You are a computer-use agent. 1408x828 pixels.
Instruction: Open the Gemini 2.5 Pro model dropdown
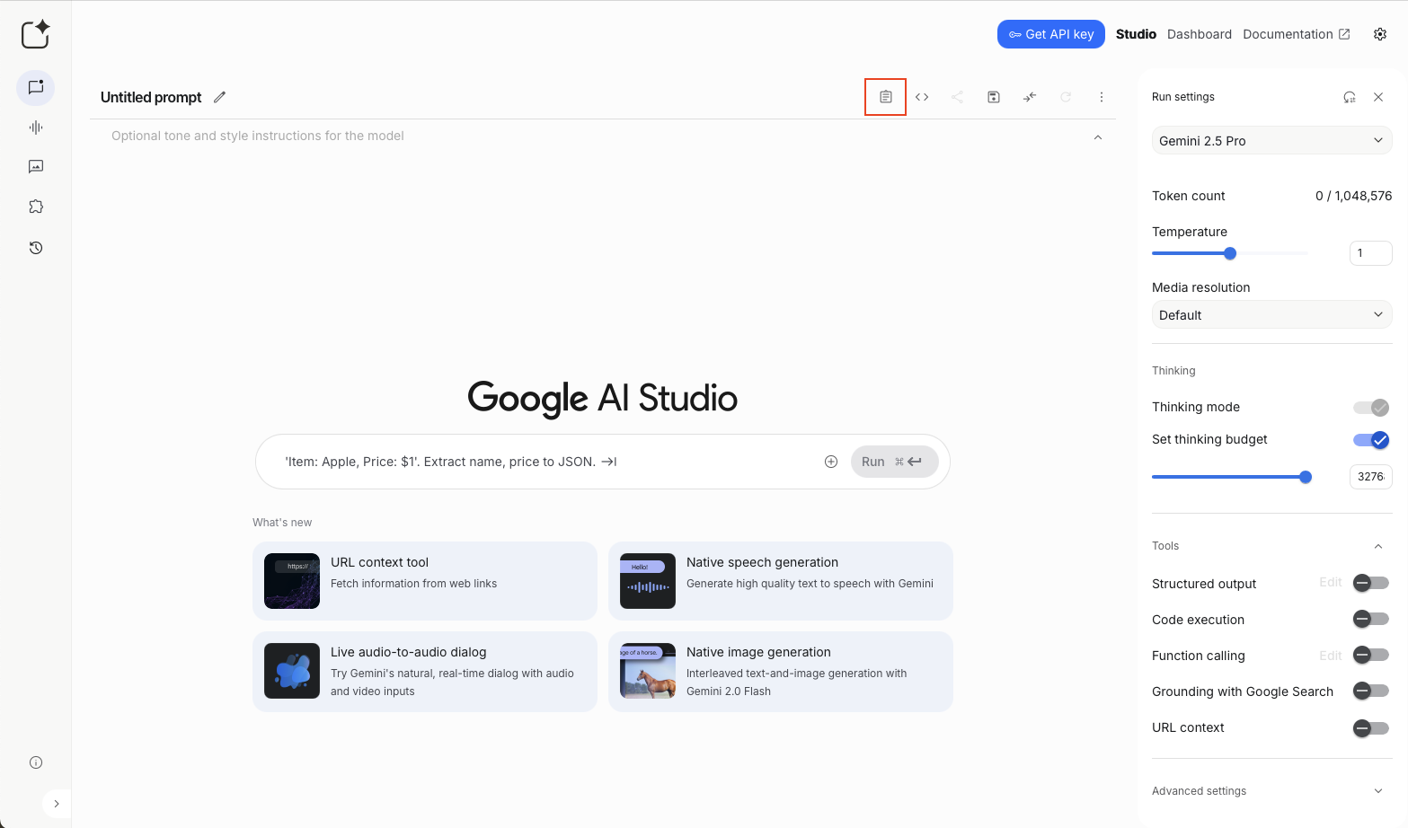click(x=1271, y=141)
